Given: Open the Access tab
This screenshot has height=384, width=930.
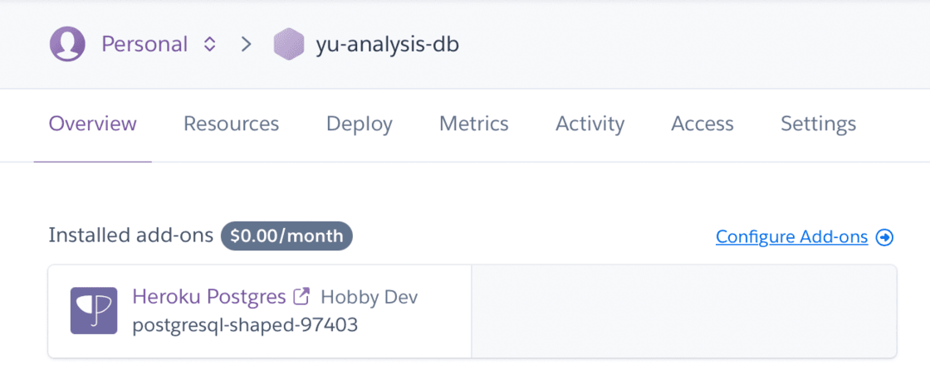Looking at the screenshot, I should click(702, 124).
